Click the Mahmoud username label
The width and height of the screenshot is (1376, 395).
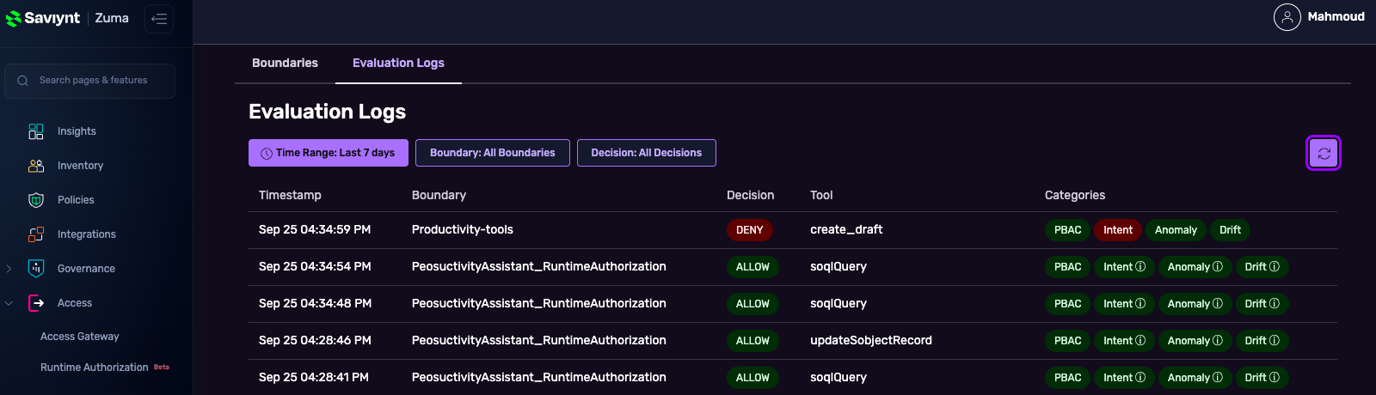point(1336,16)
